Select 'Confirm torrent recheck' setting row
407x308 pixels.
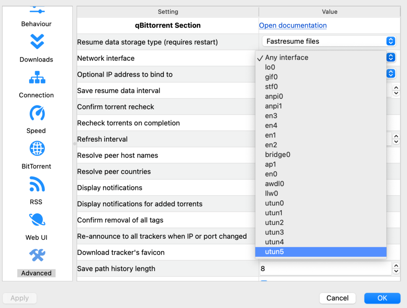coord(166,107)
